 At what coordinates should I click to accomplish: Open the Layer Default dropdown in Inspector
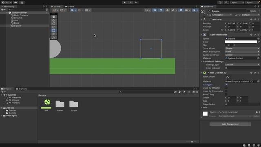tap(250, 15)
